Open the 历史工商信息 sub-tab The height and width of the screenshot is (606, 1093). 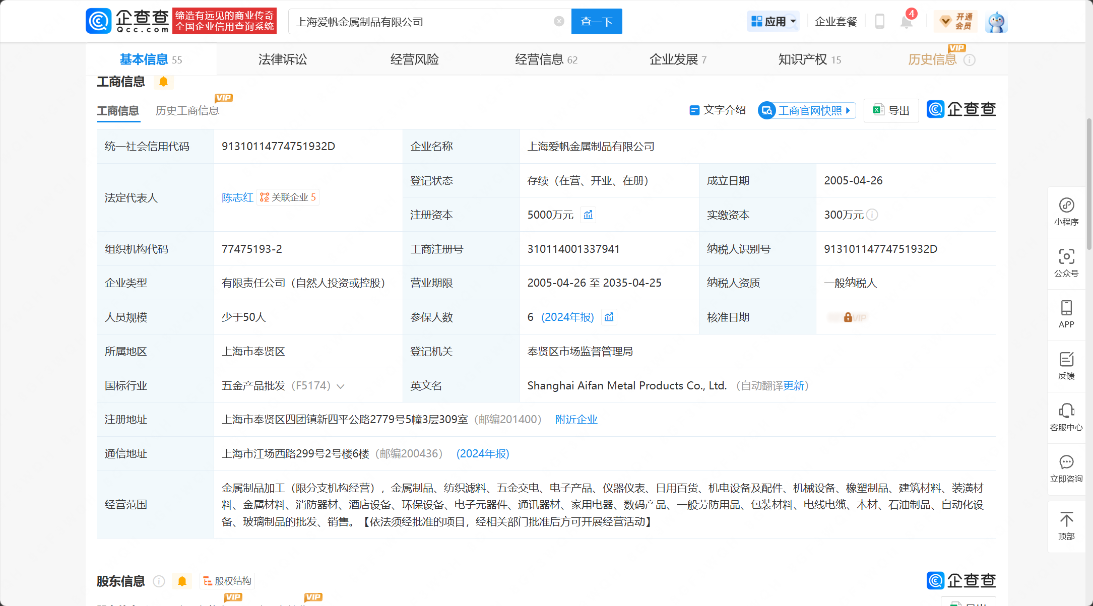point(187,111)
